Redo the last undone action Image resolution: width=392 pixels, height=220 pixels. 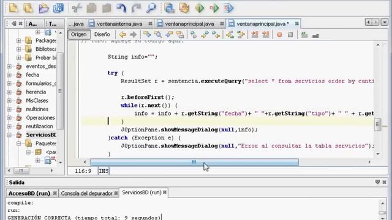point(136,8)
